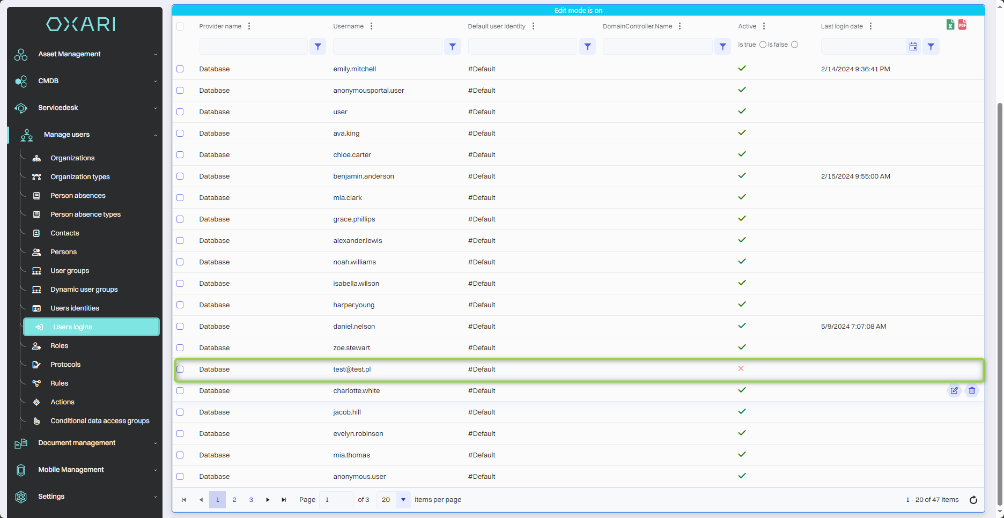Navigate to the Roles menu item
1004x518 pixels.
[x=59, y=346]
